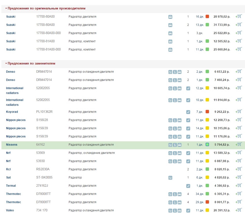Select part number PL101362R
Image resolution: width=245 pixels, height=214 pixels.
[44, 112]
